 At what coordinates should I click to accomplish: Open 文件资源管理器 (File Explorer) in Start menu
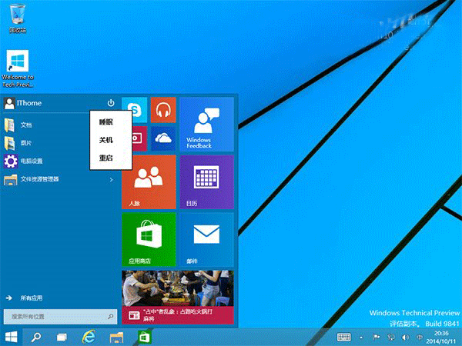coord(32,179)
